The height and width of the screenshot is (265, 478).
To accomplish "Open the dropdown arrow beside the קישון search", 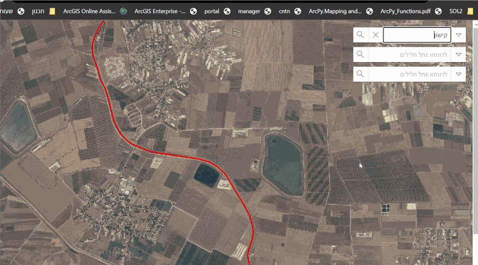I will (x=458, y=35).
